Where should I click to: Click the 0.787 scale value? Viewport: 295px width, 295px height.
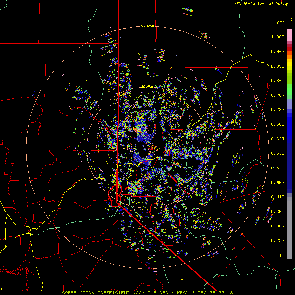click(278, 95)
